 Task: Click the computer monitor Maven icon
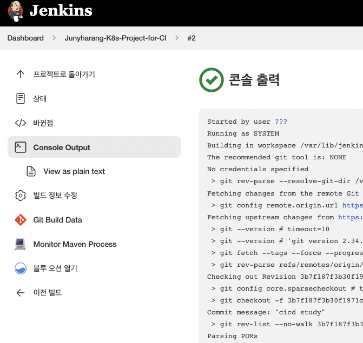21,244
